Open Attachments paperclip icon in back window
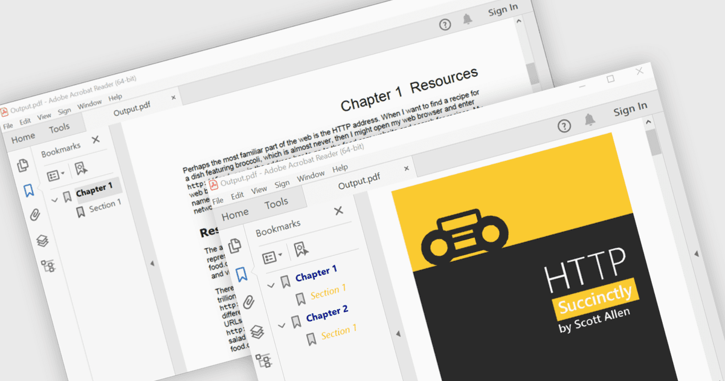725x381 pixels. coord(35,215)
